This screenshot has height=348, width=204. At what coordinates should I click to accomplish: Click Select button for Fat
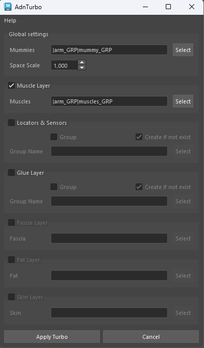(183, 276)
